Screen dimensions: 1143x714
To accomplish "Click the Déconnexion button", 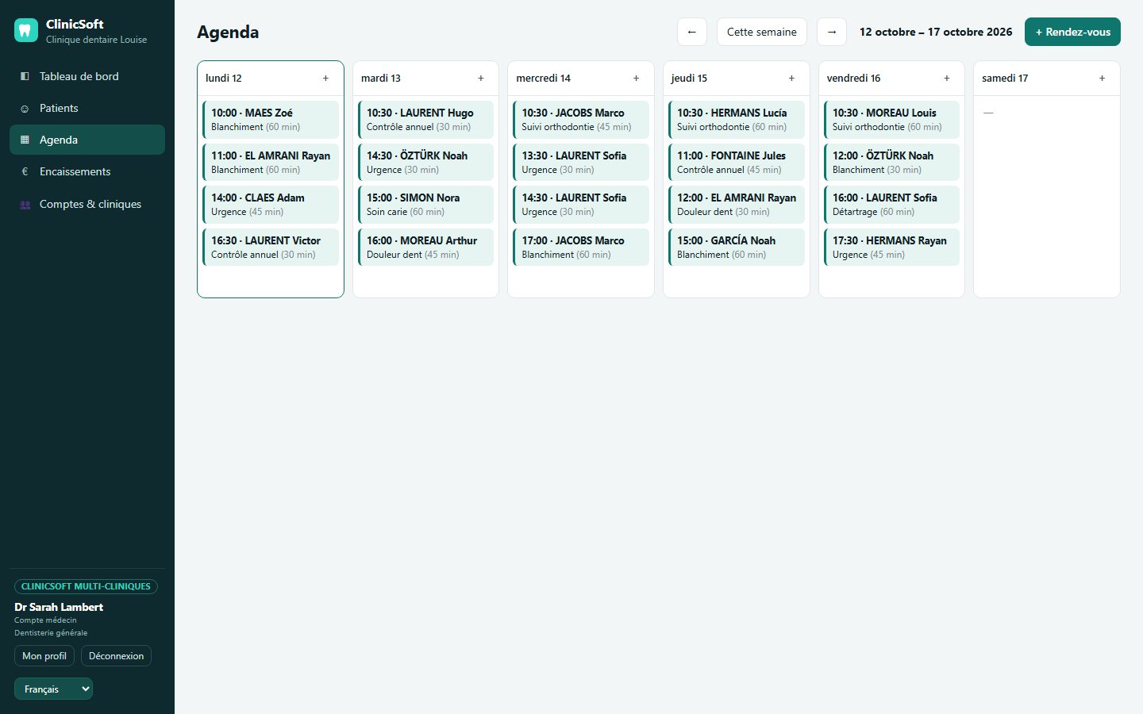I will [116, 656].
